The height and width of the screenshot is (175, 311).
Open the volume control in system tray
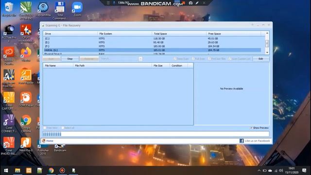pos(281,171)
